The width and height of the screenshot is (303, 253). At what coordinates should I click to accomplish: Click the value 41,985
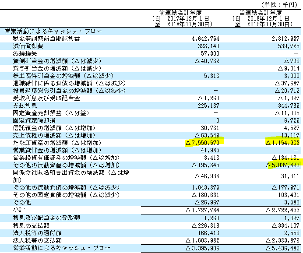coord(210,150)
